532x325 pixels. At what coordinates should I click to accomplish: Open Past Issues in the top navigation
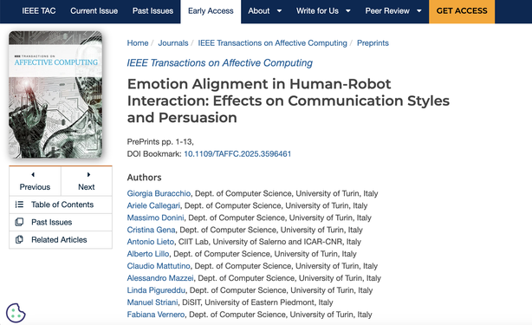pyautogui.click(x=152, y=11)
